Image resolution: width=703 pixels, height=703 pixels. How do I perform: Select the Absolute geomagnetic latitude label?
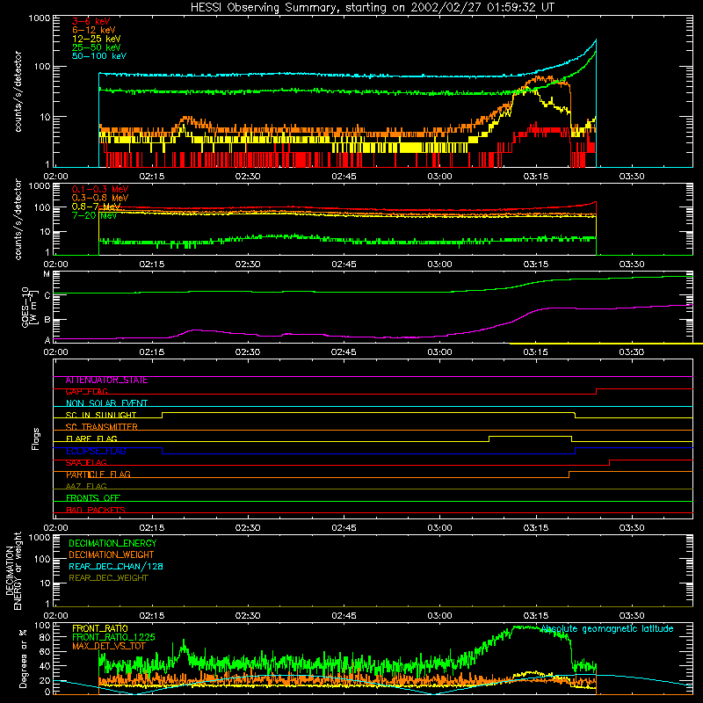607,629
